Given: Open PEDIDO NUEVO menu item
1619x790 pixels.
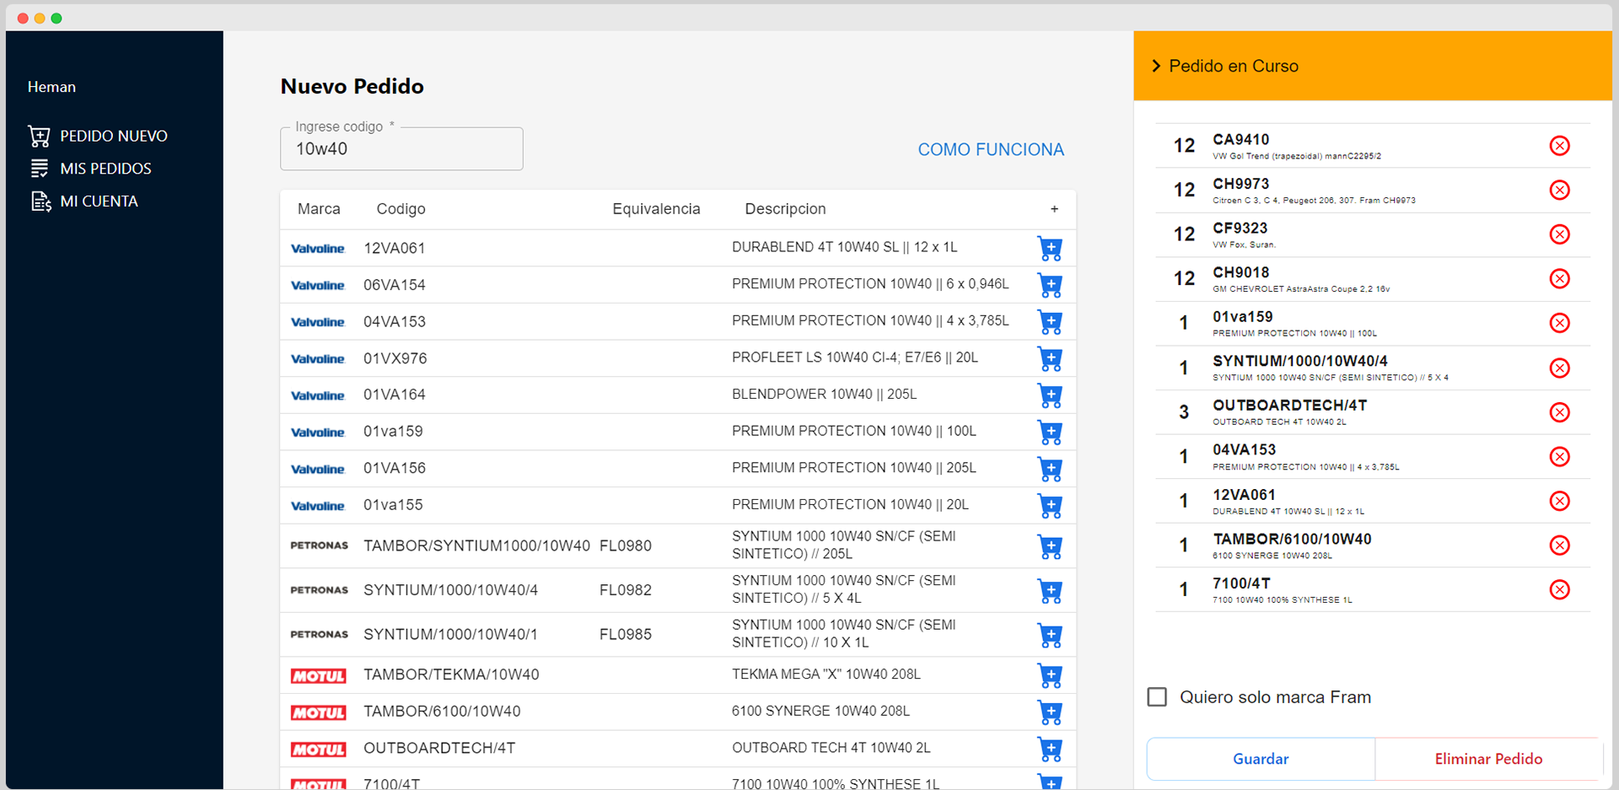Looking at the screenshot, I should point(114,136).
